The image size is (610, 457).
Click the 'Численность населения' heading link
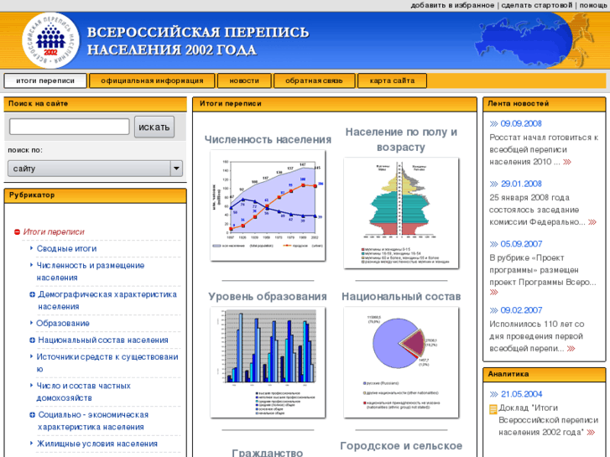(x=268, y=140)
